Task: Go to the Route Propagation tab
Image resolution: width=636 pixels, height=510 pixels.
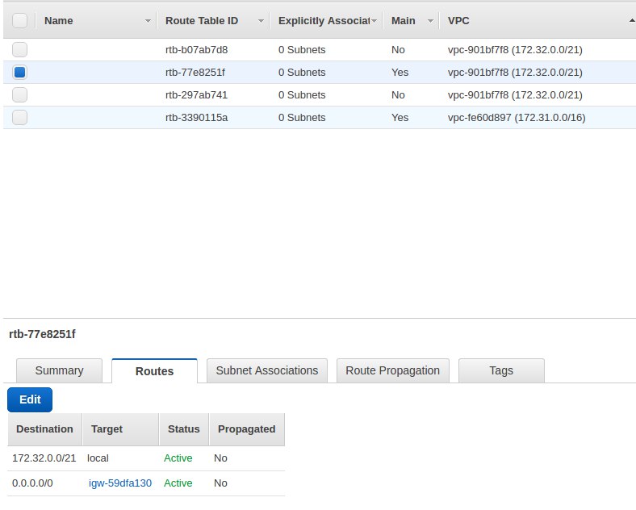Action: click(x=392, y=370)
